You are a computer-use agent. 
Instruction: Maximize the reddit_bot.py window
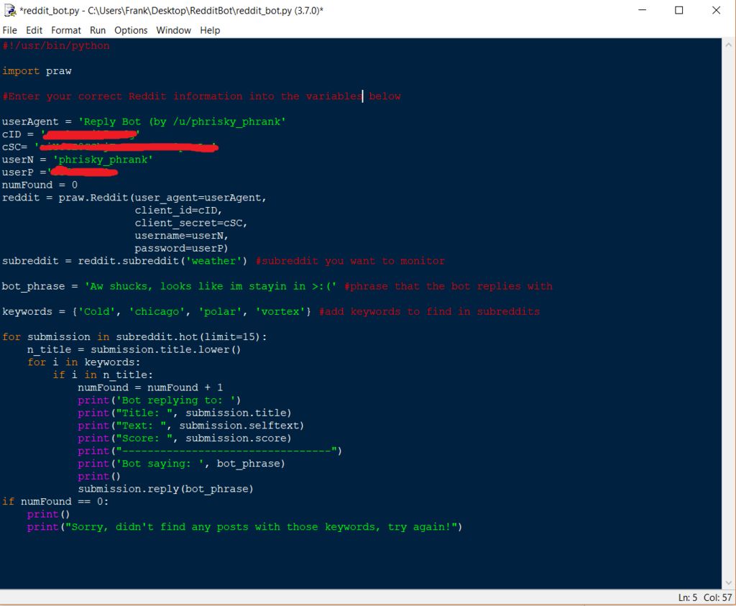point(678,10)
